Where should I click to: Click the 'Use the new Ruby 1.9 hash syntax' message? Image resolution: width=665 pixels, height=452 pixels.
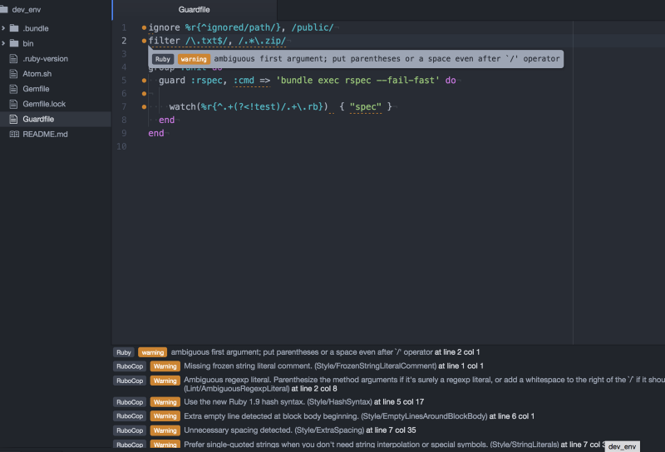(244, 401)
